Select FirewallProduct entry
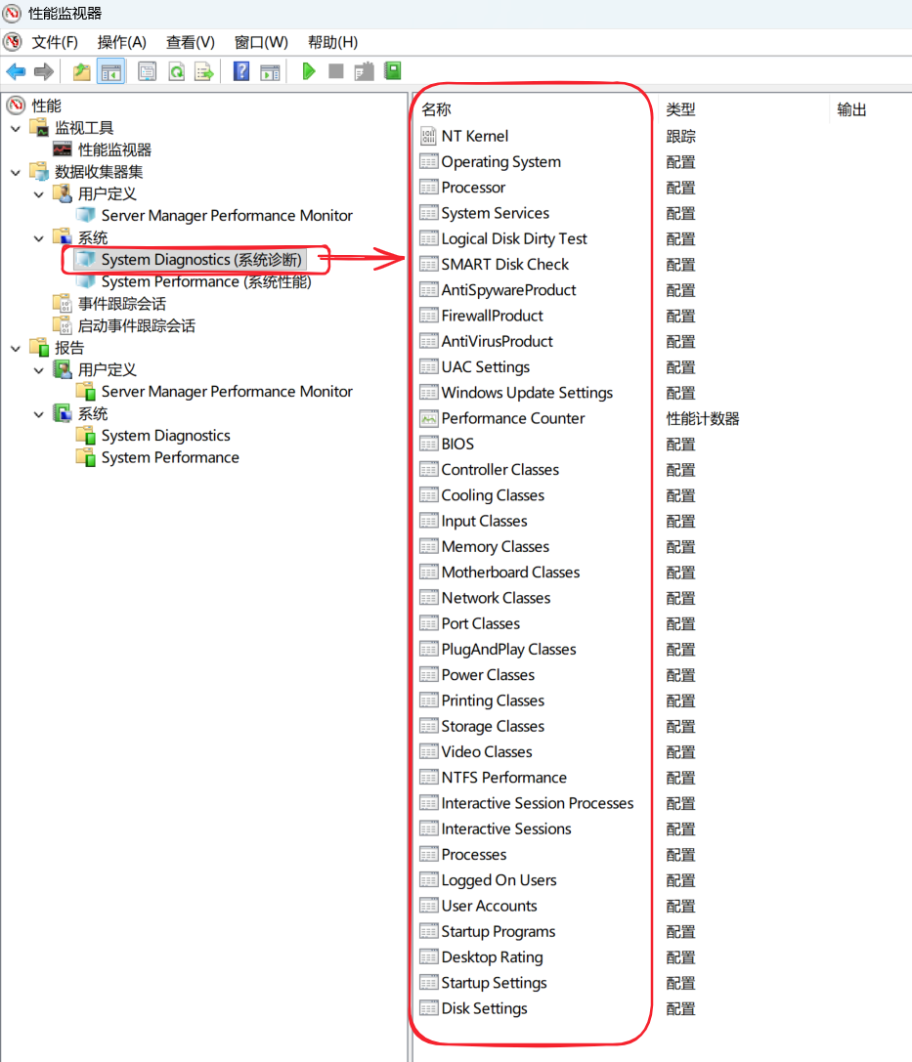The height and width of the screenshot is (1062, 912). point(492,316)
